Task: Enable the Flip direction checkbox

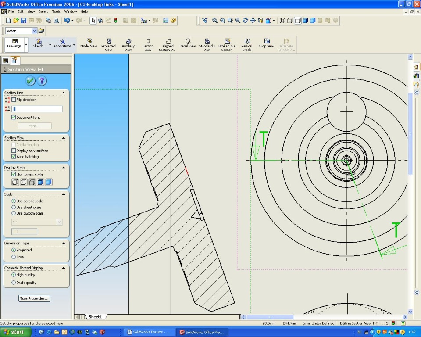Action: point(14,100)
